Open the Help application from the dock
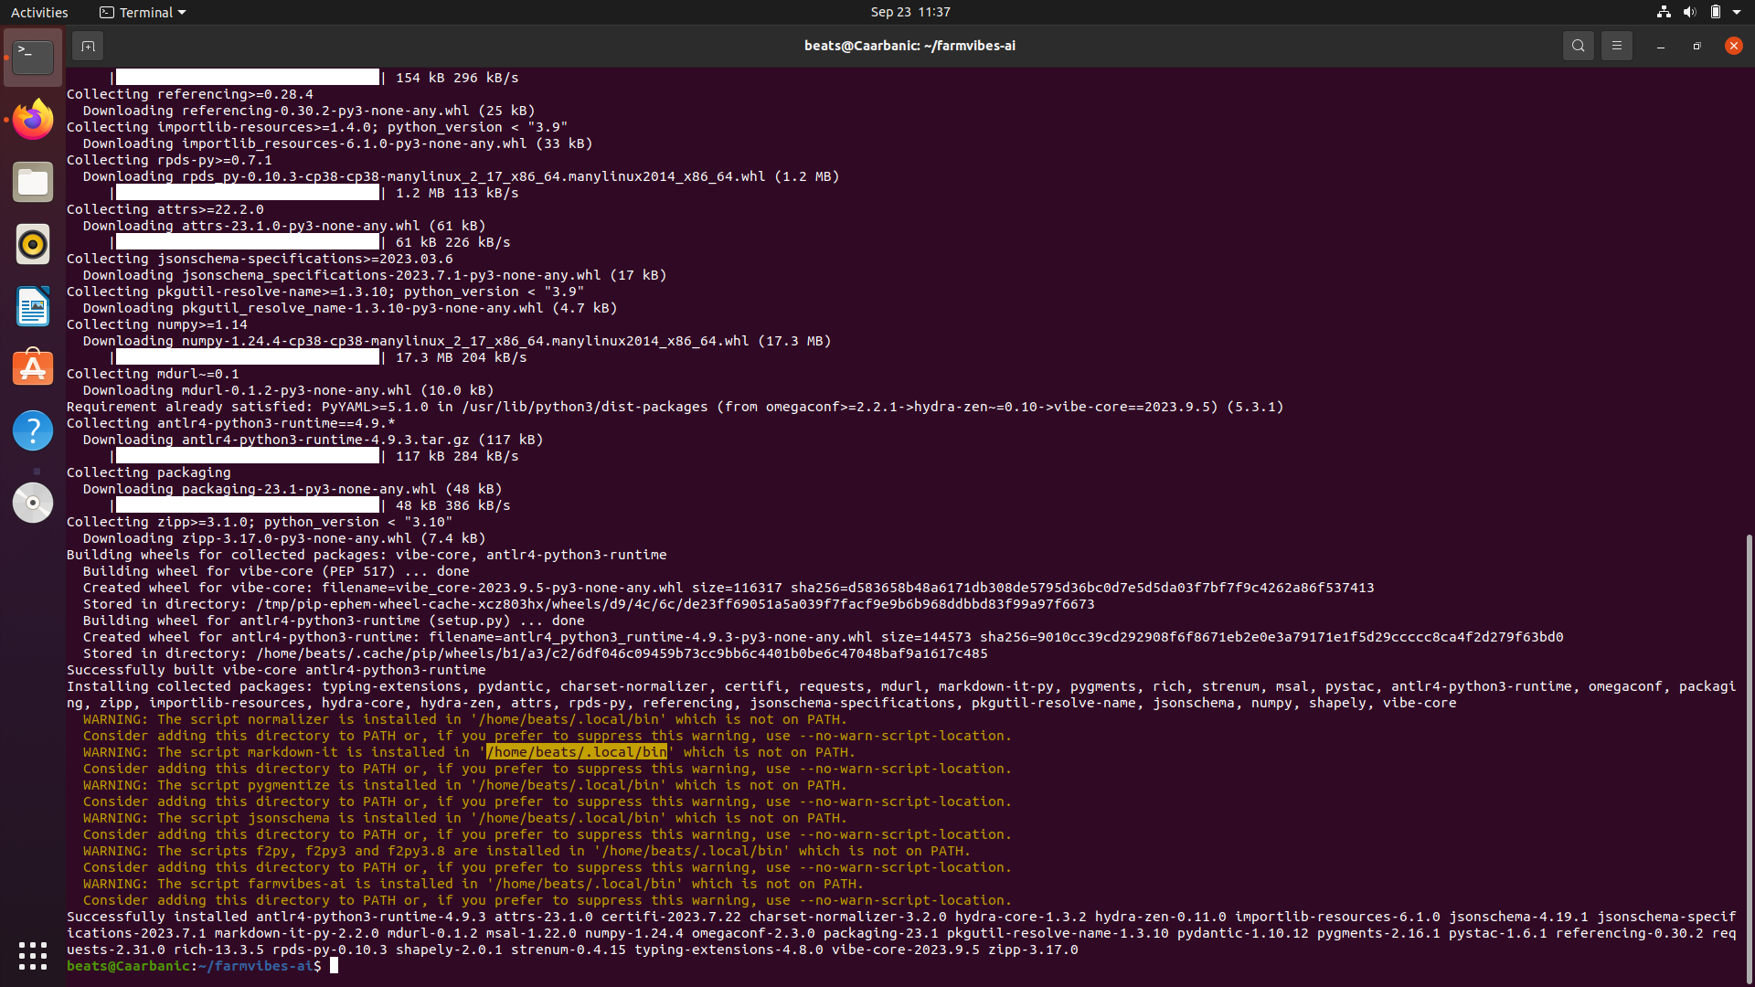The width and height of the screenshot is (1755, 987). click(32, 430)
